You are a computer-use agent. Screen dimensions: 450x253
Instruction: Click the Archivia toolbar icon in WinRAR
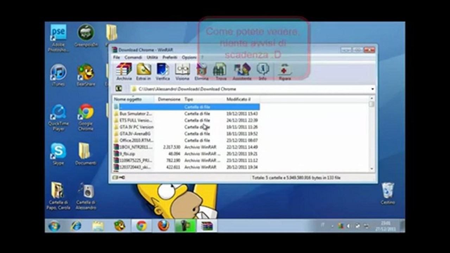coord(124,72)
